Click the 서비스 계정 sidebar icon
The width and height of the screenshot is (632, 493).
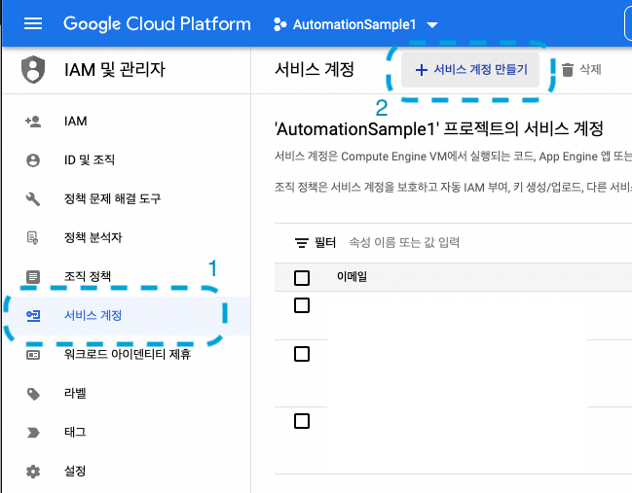pyautogui.click(x=33, y=315)
